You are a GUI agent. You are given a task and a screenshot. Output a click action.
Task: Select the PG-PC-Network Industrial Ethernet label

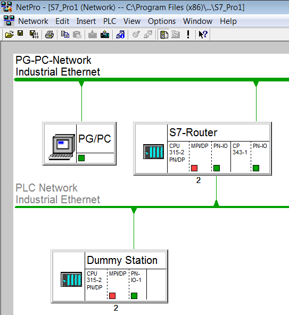(x=58, y=66)
